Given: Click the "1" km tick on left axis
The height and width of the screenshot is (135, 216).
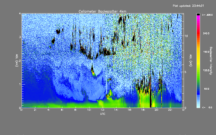Looking at the screenshot, I should click(20, 84).
